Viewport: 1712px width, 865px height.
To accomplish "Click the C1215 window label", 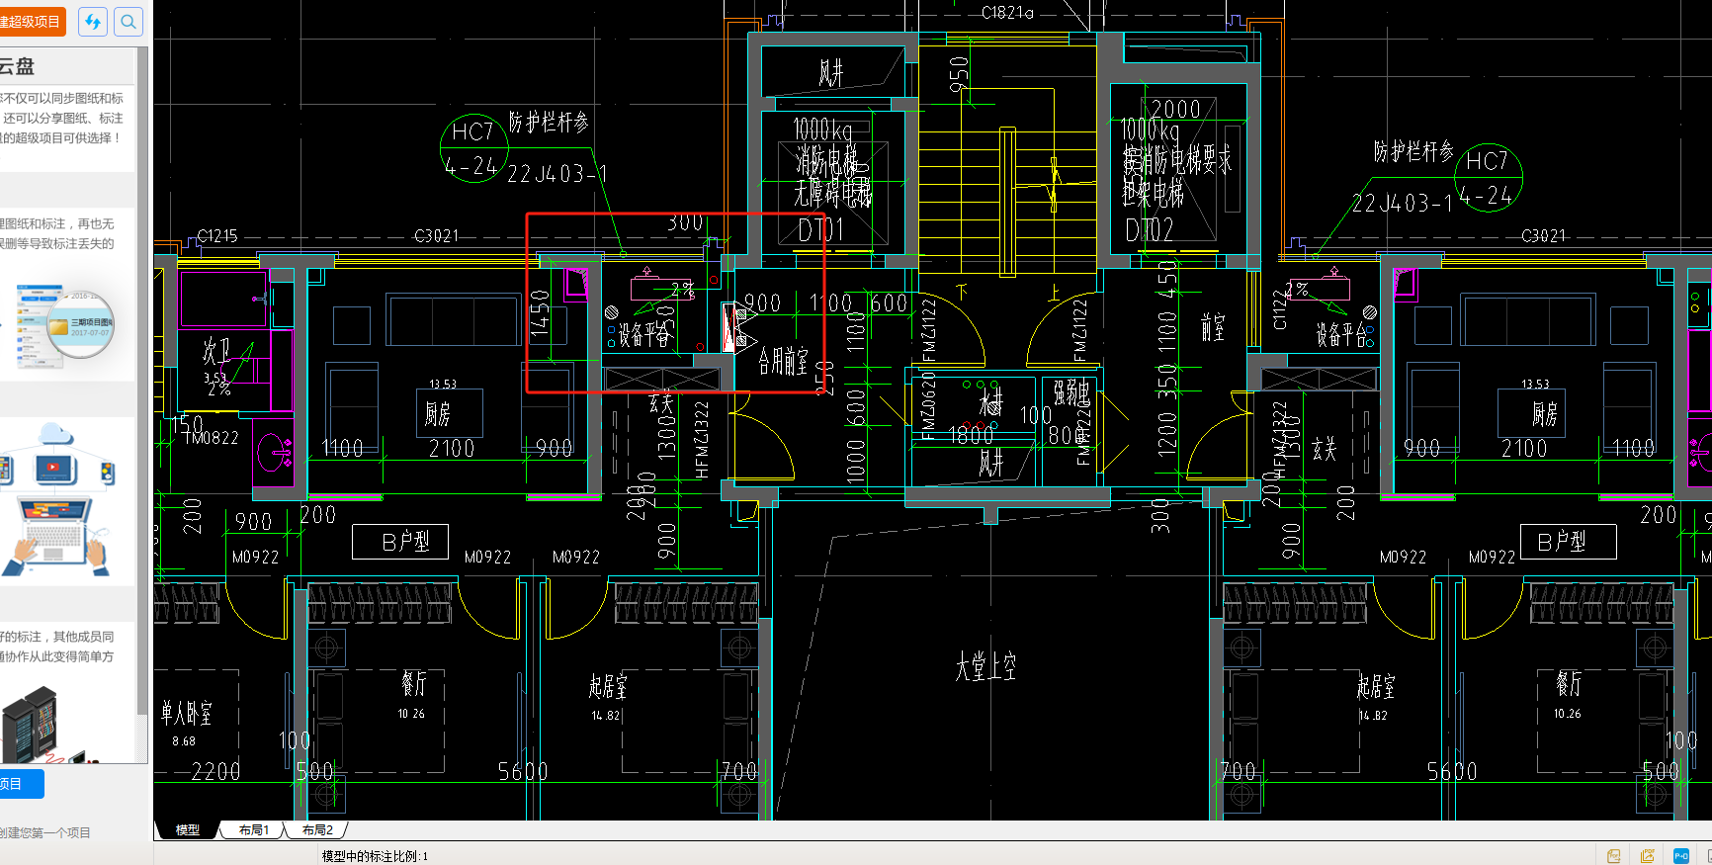I will [x=217, y=236].
